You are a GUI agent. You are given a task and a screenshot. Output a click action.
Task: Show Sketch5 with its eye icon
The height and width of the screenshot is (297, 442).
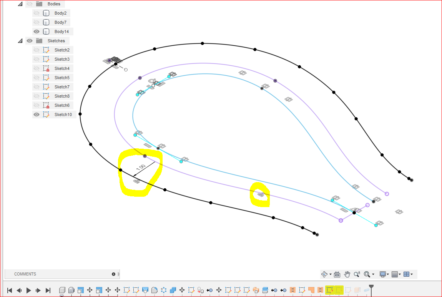tap(37, 78)
